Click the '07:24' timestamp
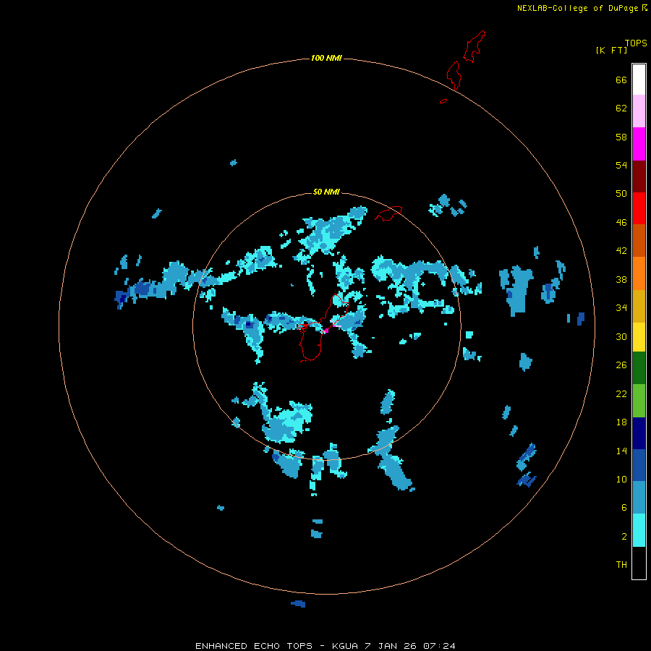Viewport: 651px width, 651px height. [439, 646]
